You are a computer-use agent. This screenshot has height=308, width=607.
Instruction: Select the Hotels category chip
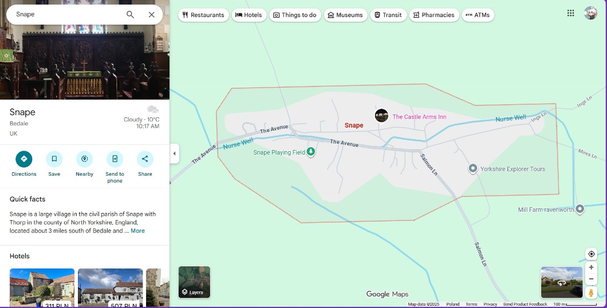tap(249, 15)
